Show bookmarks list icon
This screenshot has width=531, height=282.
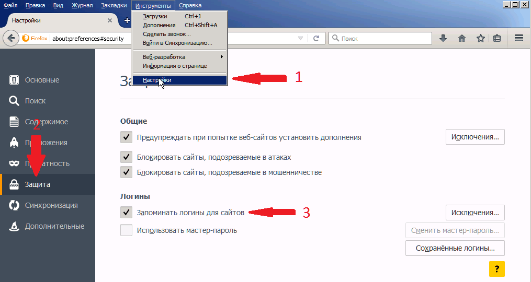(x=497, y=38)
